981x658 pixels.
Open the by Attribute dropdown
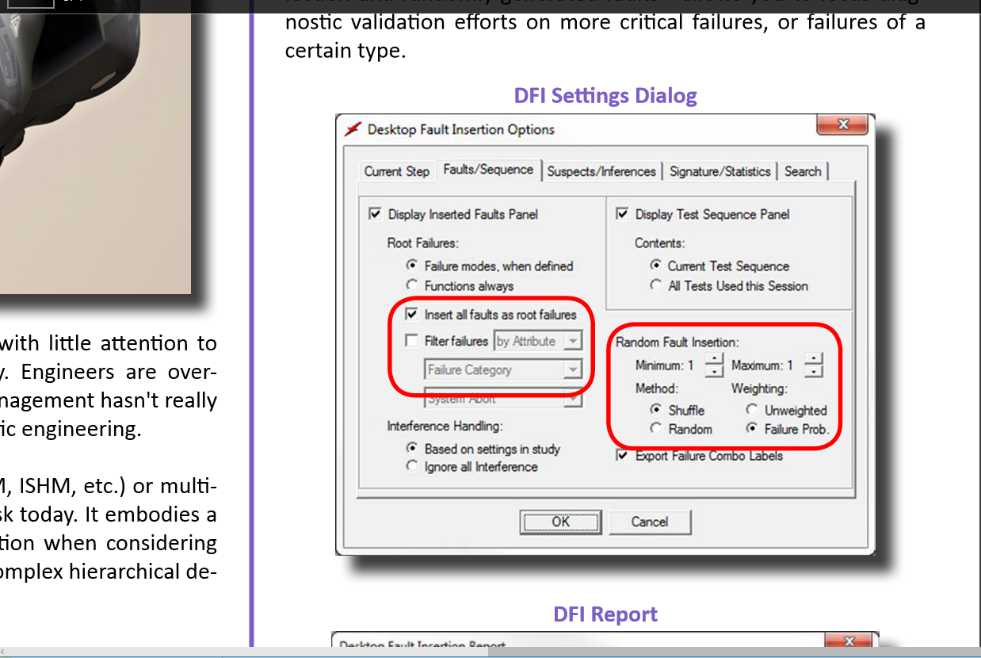pyautogui.click(x=537, y=341)
